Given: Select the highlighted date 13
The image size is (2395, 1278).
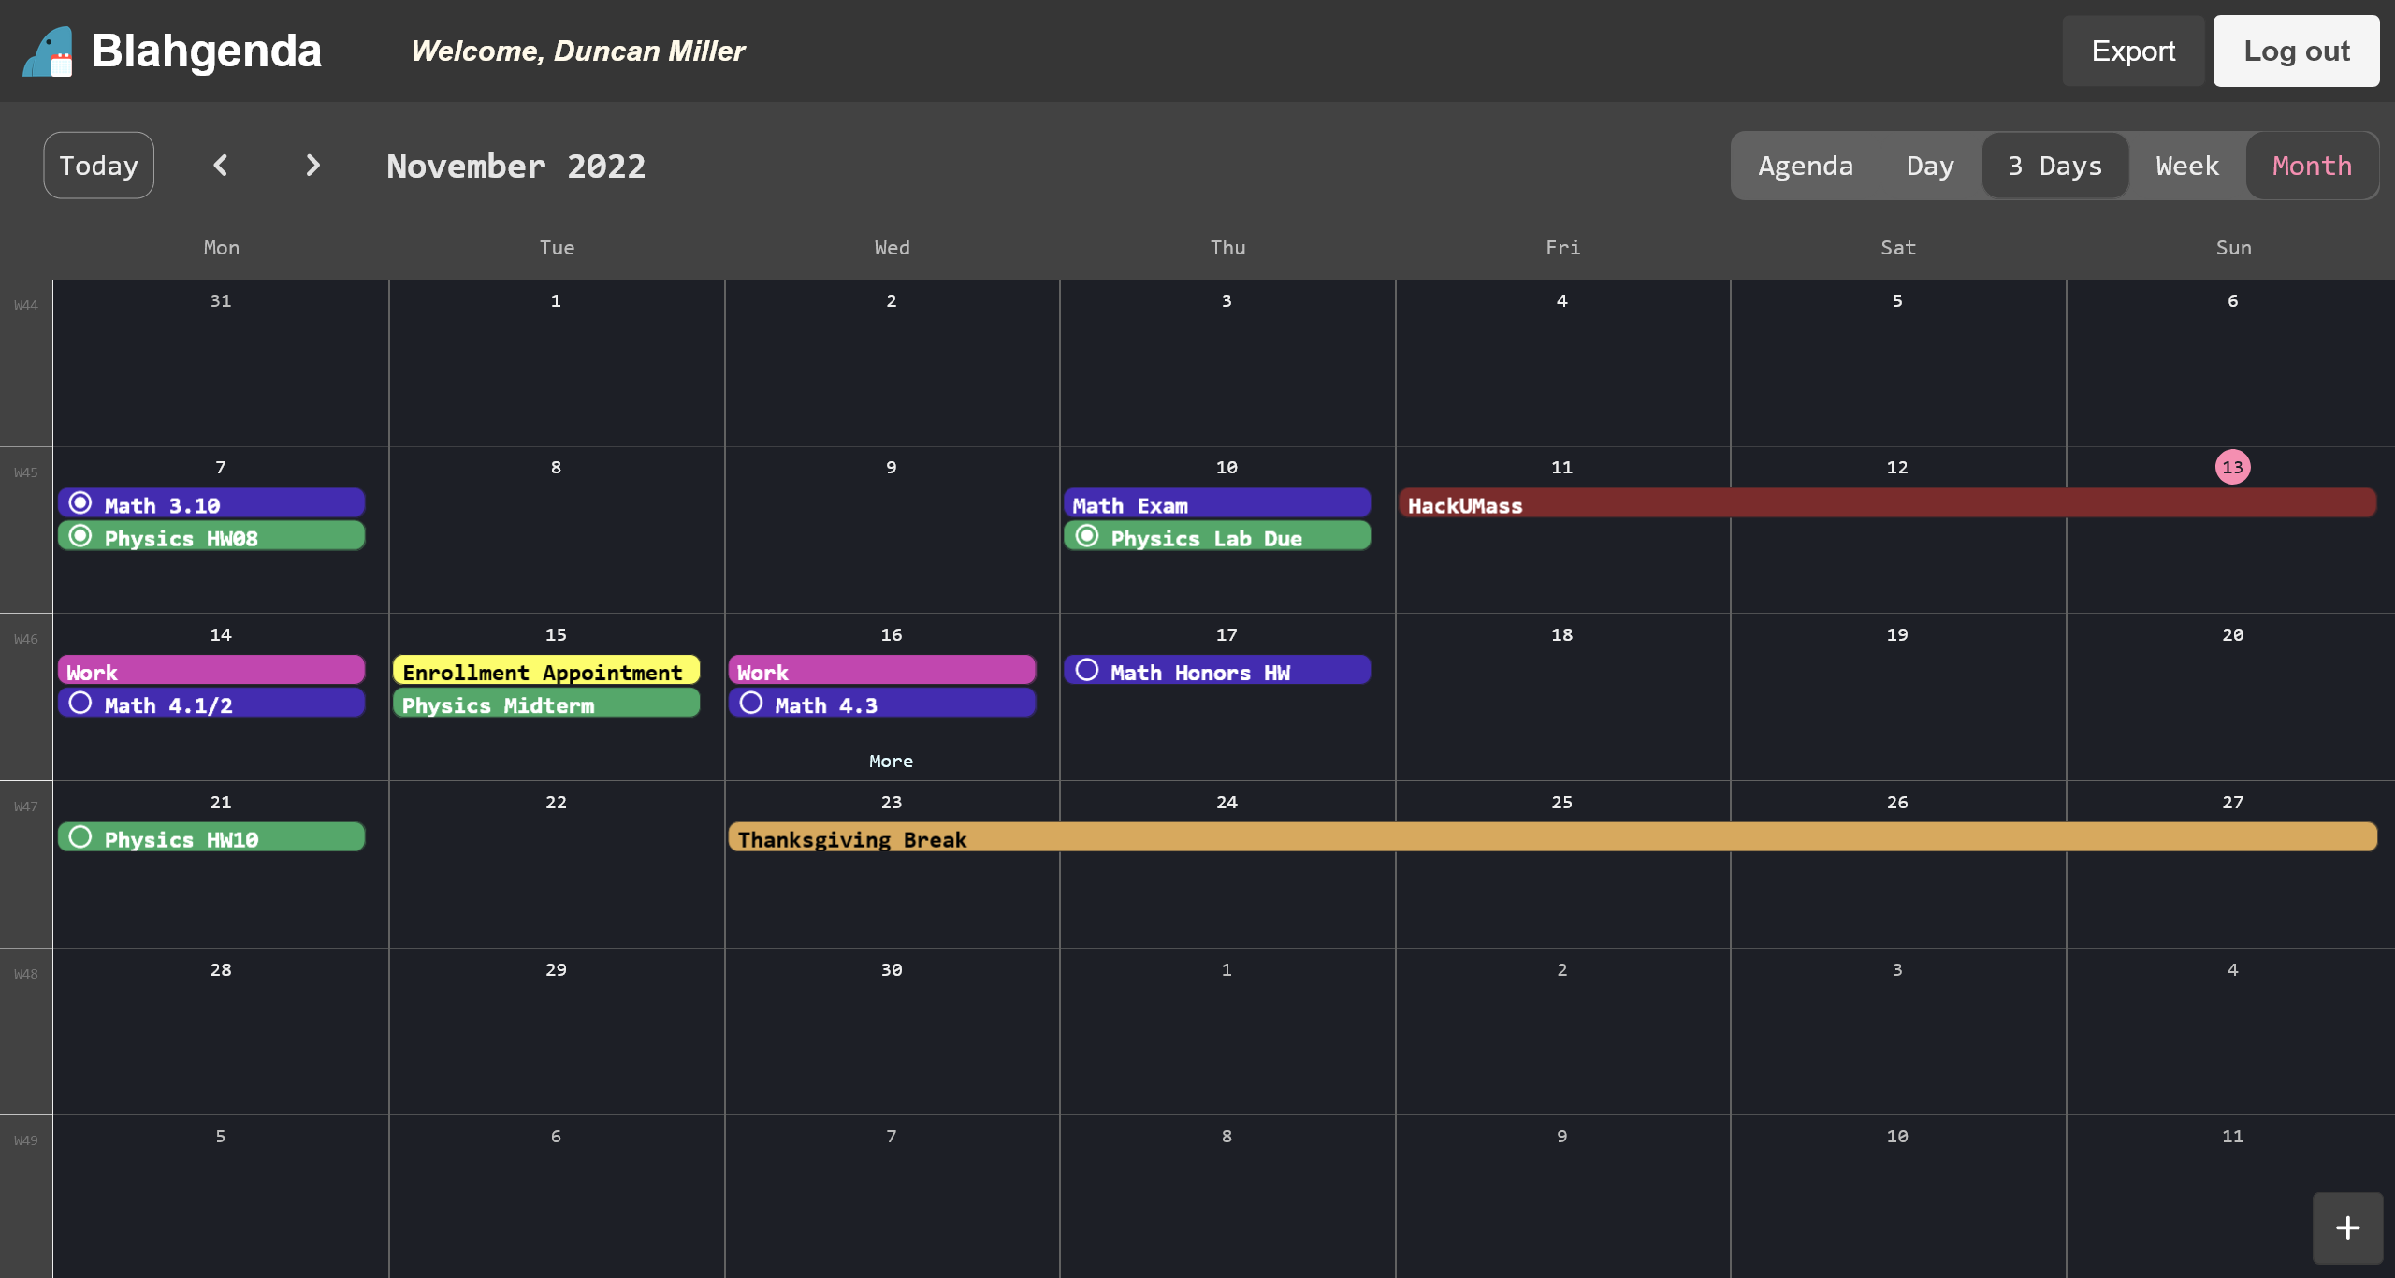Looking at the screenshot, I should (2232, 467).
